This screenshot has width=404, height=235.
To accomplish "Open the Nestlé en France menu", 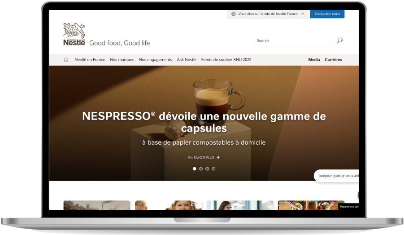I will click(x=90, y=60).
